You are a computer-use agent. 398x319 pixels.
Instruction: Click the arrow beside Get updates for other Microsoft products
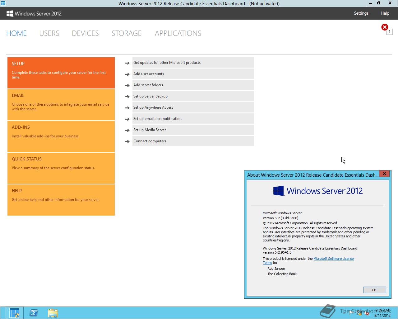coord(127,63)
